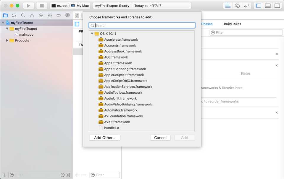Open the Build Phases tab
This screenshot has width=284, height=179.
207,24
